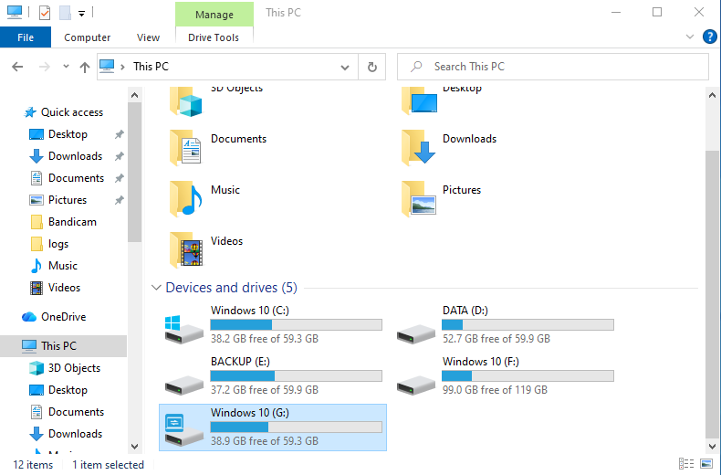Open Music under Quick access
The image size is (721, 475).
coord(63,266)
